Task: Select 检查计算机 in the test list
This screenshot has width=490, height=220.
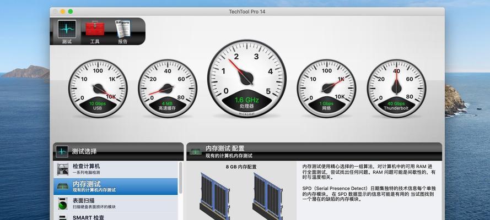Action: (x=116, y=169)
